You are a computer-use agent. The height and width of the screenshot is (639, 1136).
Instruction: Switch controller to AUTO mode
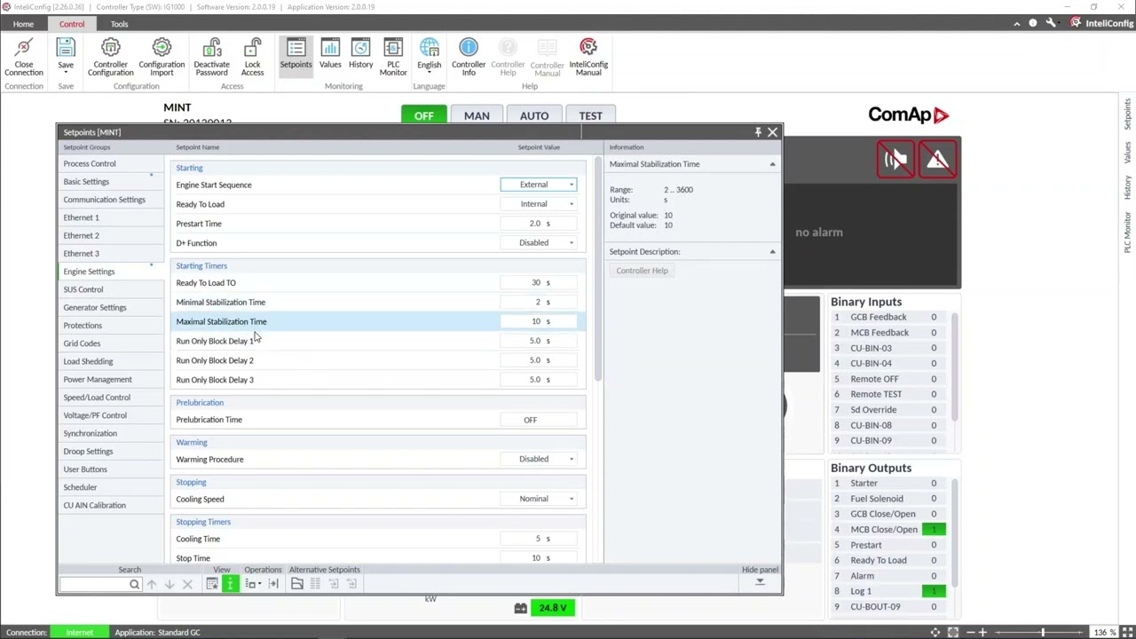[534, 115]
